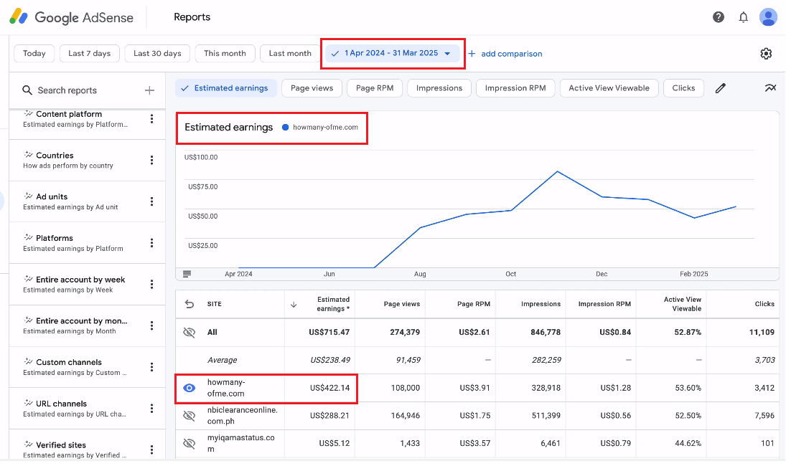The image size is (786, 466).
Task: Show the All row on the chart
Action: pos(189,333)
